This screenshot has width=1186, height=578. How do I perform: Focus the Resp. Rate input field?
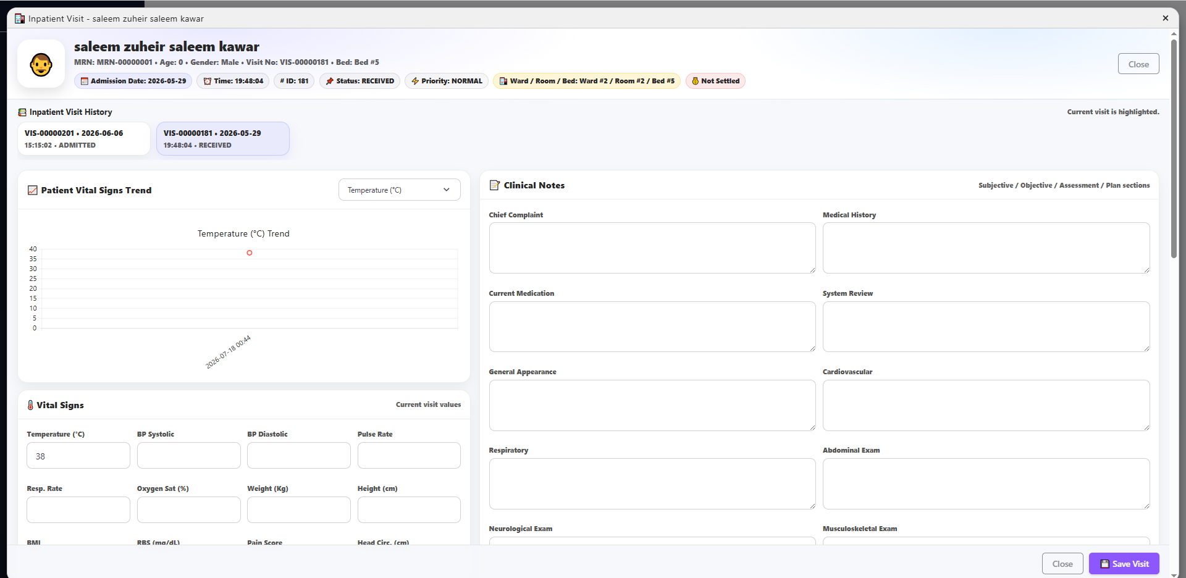click(x=78, y=510)
